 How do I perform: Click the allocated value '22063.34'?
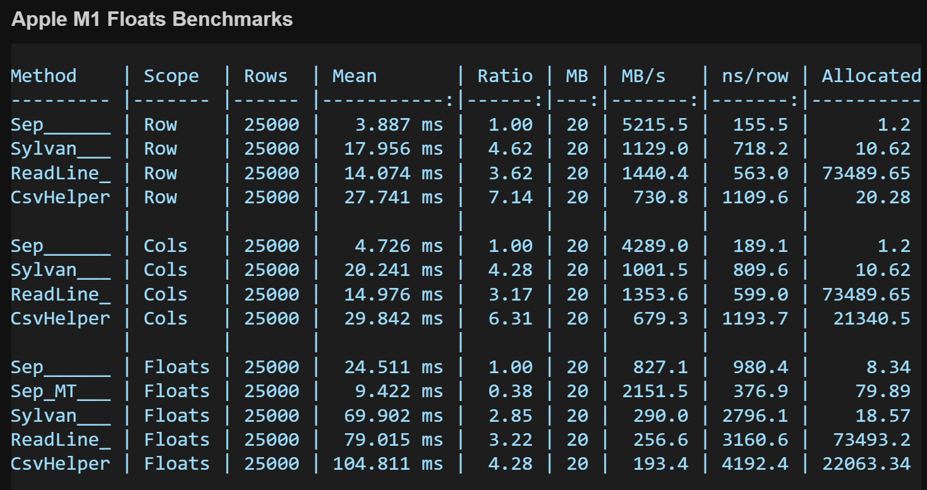[866, 463]
